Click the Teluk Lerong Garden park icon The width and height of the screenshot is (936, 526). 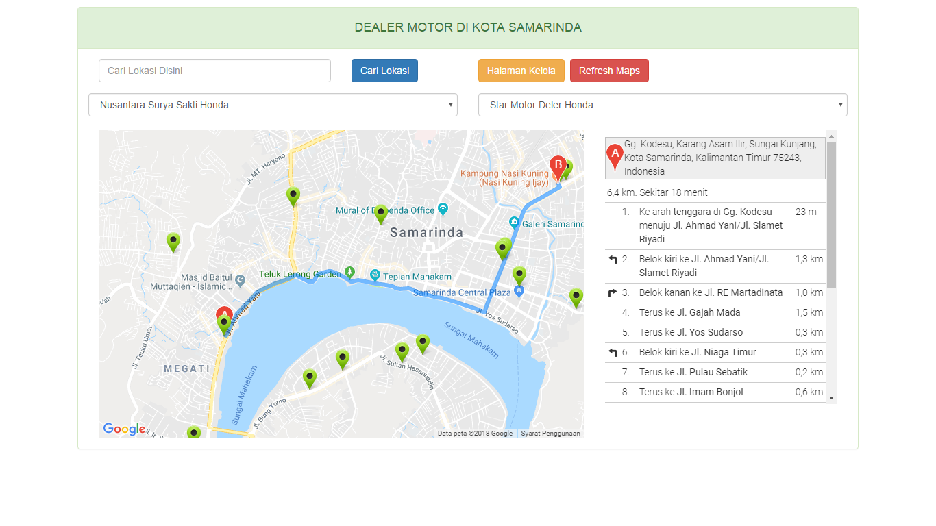pos(350,273)
